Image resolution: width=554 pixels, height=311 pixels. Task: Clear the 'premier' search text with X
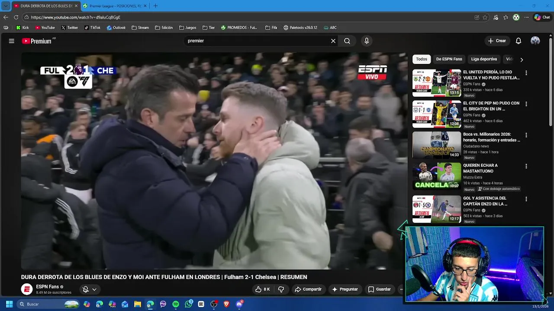[333, 41]
